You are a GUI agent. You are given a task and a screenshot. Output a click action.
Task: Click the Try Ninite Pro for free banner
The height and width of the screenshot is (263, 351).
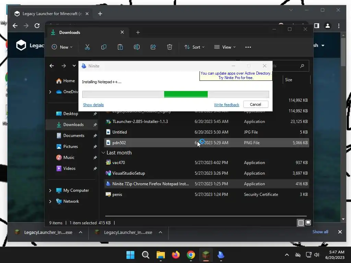click(x=236, y=76)
